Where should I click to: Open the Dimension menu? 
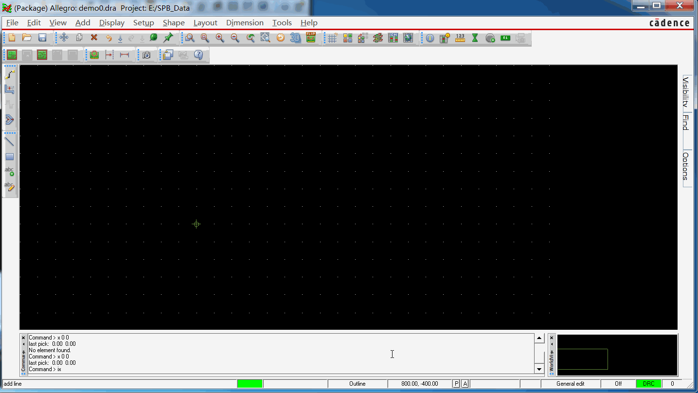coord(245,23)
